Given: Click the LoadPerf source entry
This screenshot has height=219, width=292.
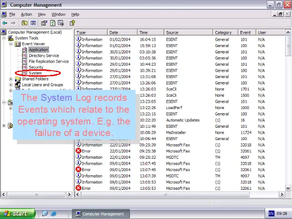Looking at the screenshot, I should (174, 108).
